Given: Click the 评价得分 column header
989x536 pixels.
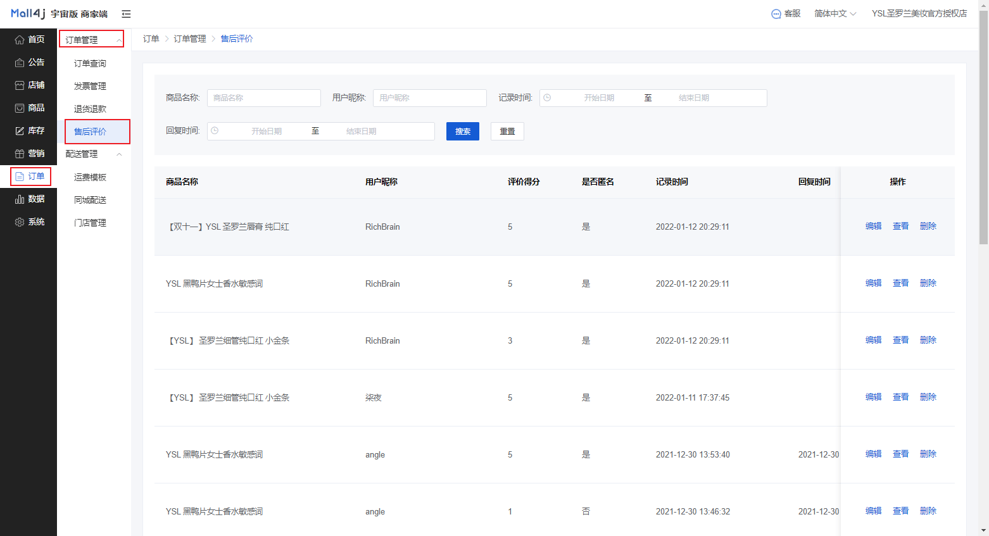Looking at the screenshot, I should click(524, 182).
